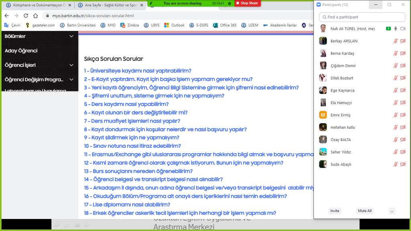Open question 1 about university registration
The width and height of the screenshot is (411, 231).
point(138,71)
